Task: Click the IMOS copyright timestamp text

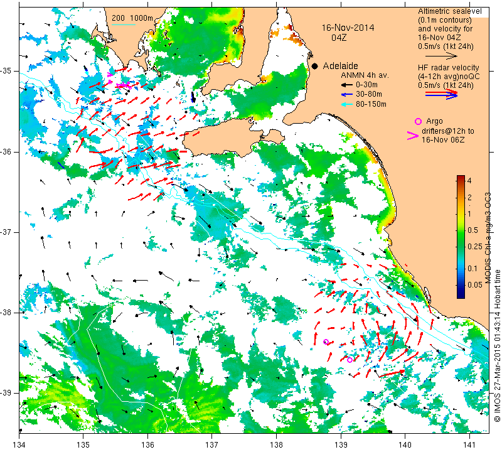Action: (497, 345)
